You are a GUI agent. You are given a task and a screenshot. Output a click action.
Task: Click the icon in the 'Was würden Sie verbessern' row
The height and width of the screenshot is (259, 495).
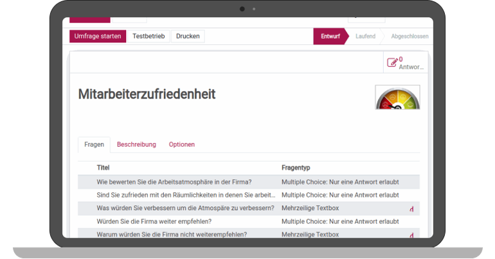tap(411, 209)
